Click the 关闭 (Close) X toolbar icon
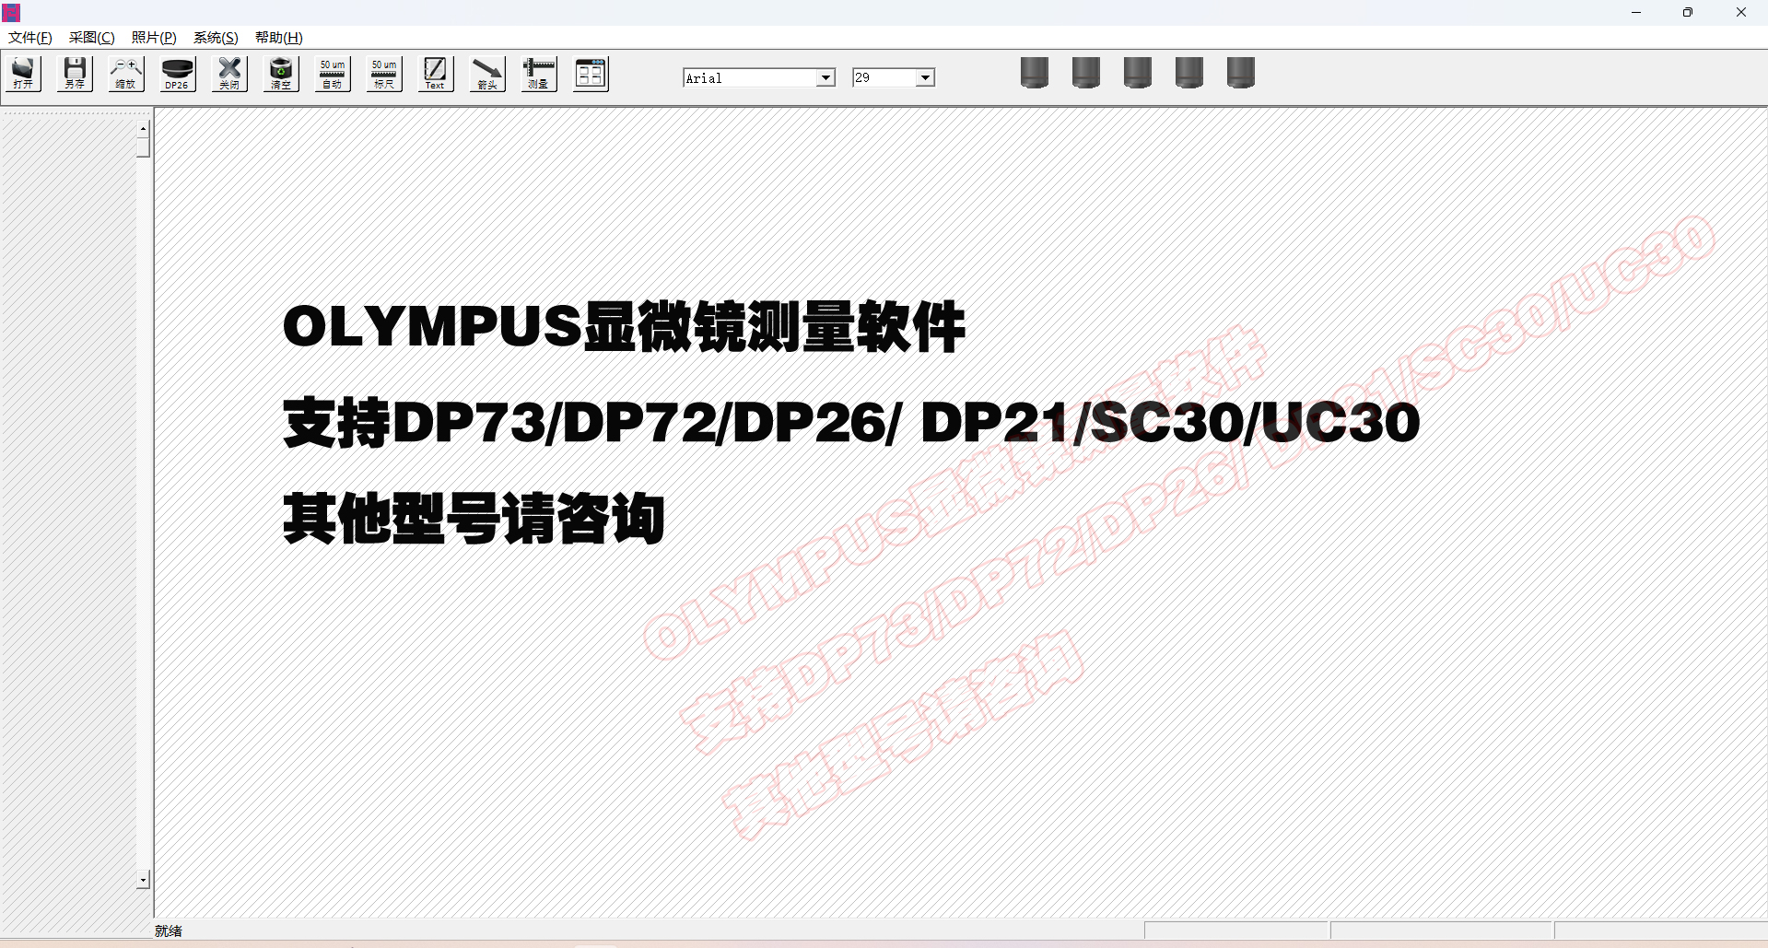 pos(229,74)
